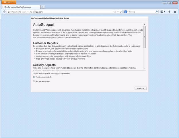The width and height of the screenshot is (179, 138).
Task: Click the AutoSupport text scrollbar down arrow
Action: pyautogui.click(x=145, y=69)
